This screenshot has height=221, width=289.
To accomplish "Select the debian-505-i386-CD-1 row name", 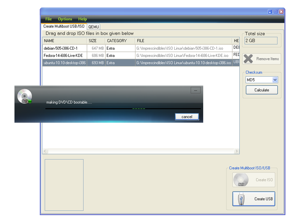I will (61, 48).
